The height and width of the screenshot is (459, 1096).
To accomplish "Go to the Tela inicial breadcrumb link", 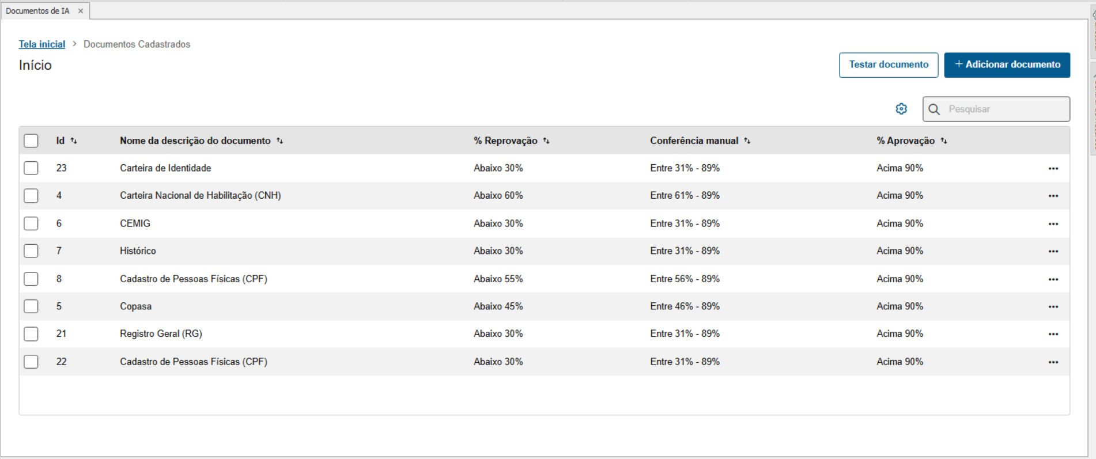I will (x=41, y=44).
